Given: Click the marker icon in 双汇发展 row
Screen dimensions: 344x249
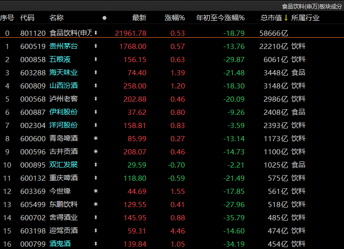Looking at the screenshot, I should point(96,165).
